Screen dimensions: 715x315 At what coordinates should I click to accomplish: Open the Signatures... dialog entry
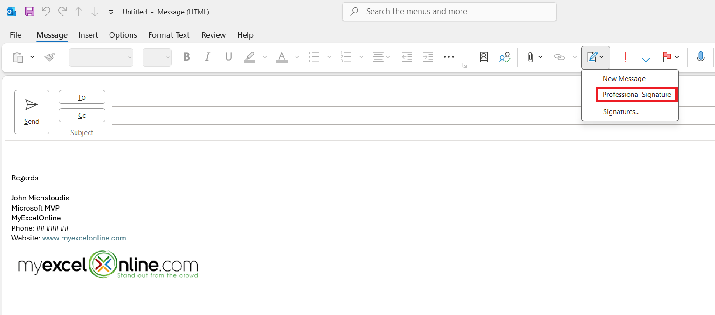621,111
